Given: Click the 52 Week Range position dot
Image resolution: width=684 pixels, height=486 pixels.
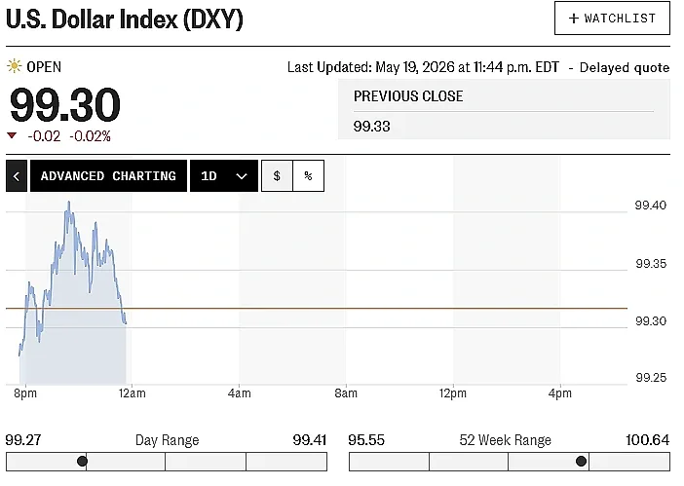Looking at the screenshot, I should 581,461.
